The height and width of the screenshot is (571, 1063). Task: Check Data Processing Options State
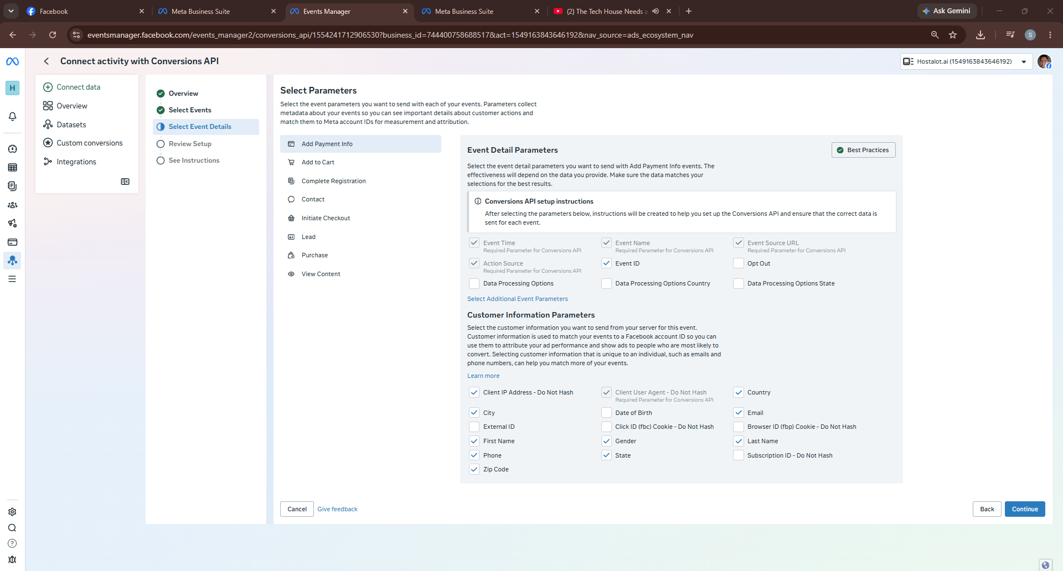738,283
